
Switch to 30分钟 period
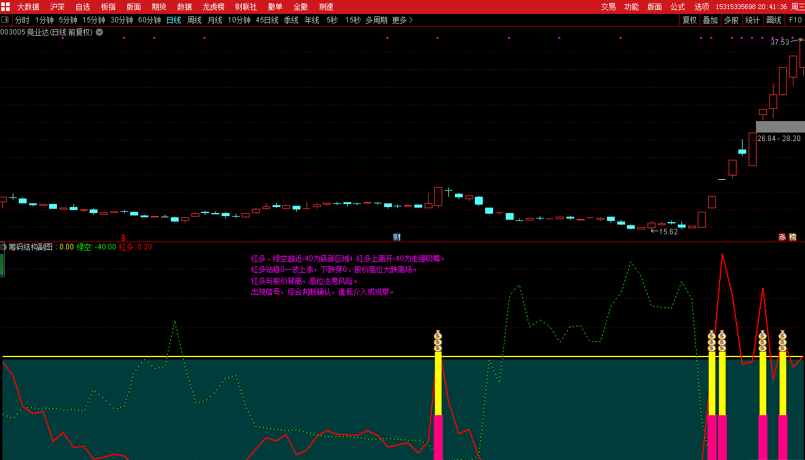(122, 20)
